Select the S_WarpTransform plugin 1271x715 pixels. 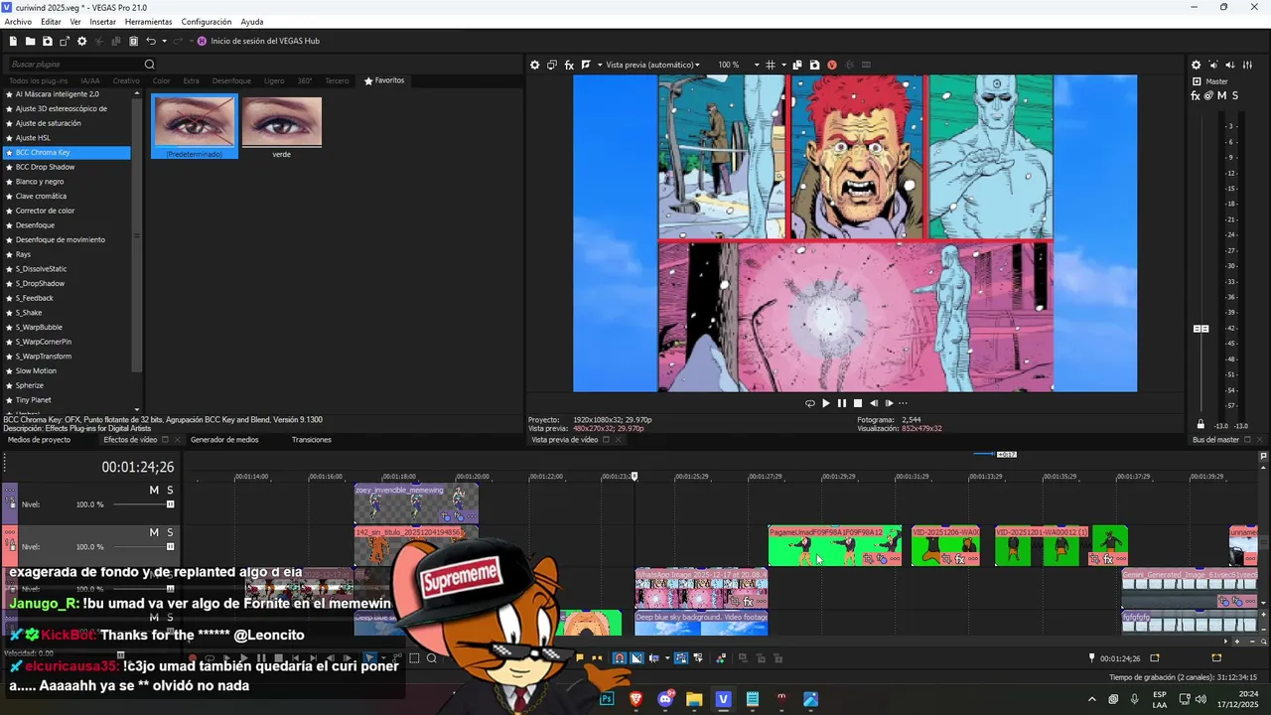tap(67, 357)
